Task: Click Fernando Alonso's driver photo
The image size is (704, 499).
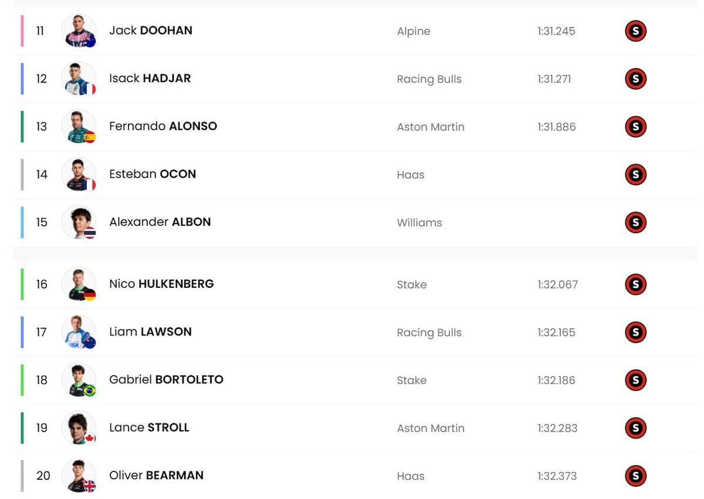Action: [x=79, y=127]
